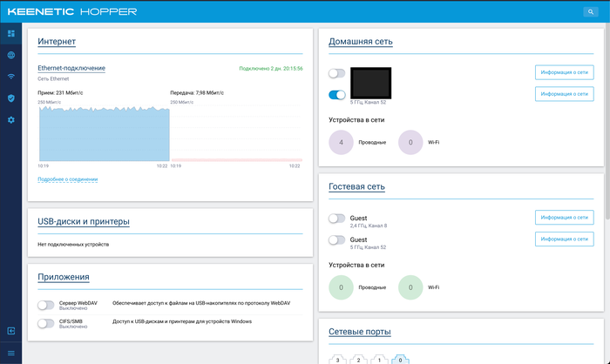The height and width of the screenshot is (364, 610).
Task: Turn on the Сервер WebDAV toggle
Action: pyautogui.click(x=46, y=306)
